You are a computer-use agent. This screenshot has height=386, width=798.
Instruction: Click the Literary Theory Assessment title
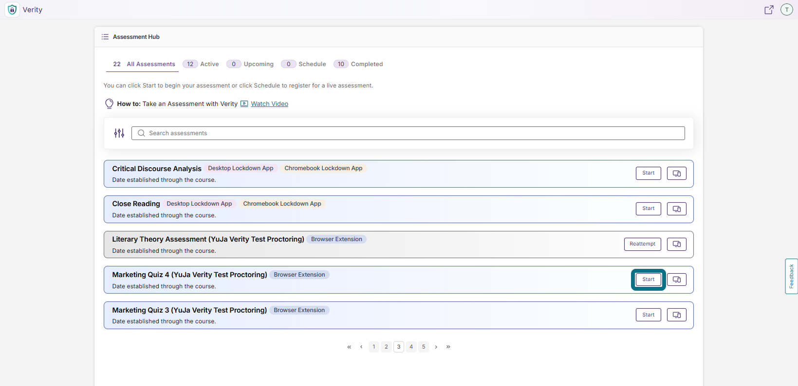(x=208, y=239)
